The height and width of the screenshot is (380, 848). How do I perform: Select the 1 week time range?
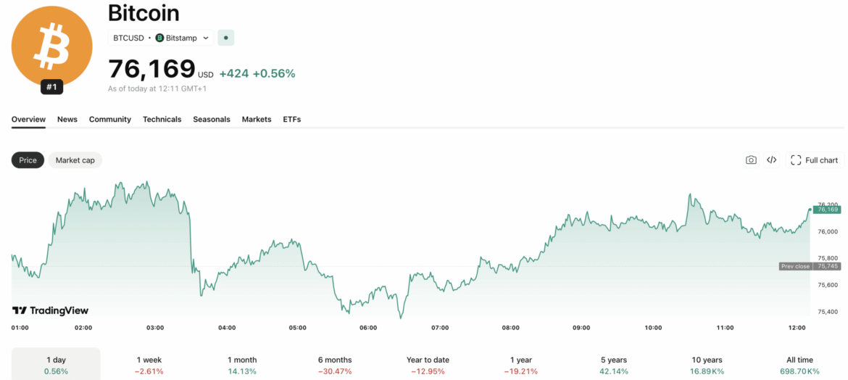pyautogui.click(x=149, y=365)
